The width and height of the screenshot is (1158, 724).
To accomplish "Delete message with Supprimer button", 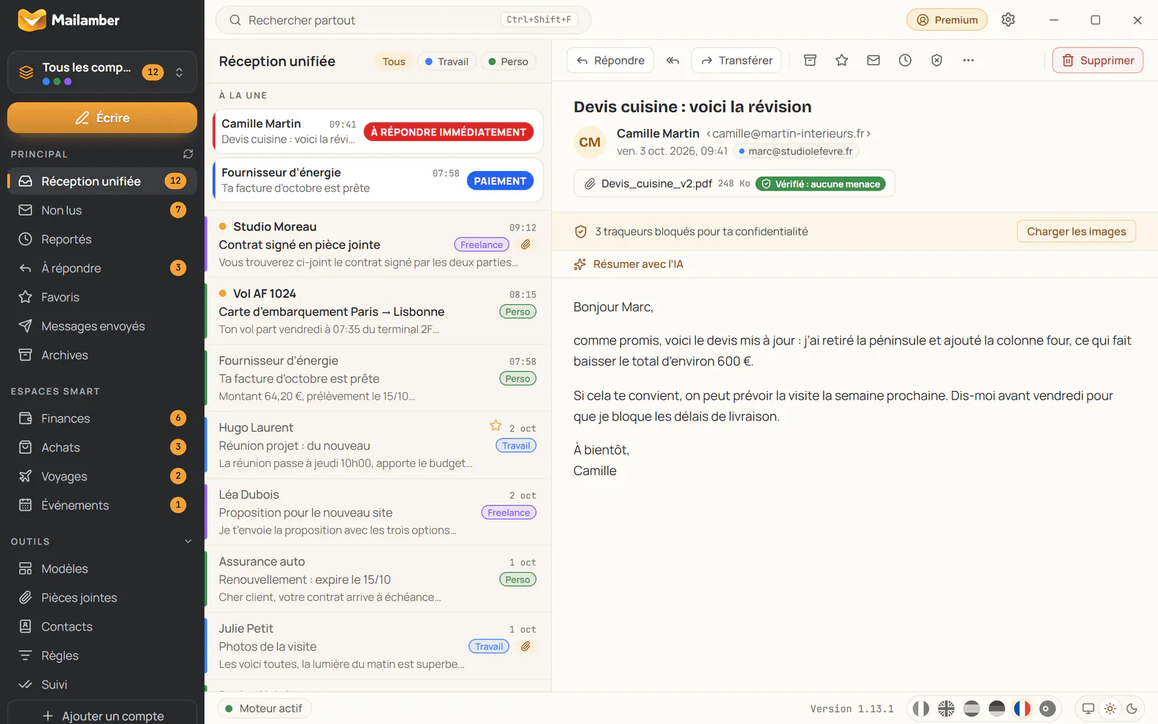I will (x=1097, y=60).
